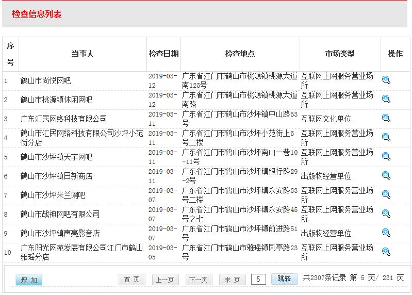412x295 pixels.
Task: Click the magnifier icon for 鹤山市尚悦网吧
Action: pos(386,80)
